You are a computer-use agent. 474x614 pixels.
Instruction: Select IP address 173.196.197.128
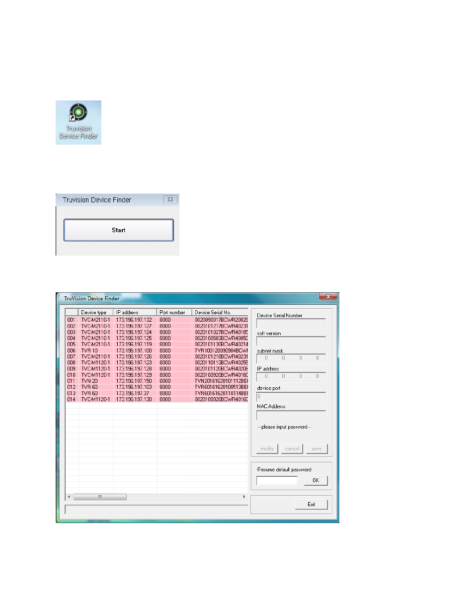click(x=134, y=369)
